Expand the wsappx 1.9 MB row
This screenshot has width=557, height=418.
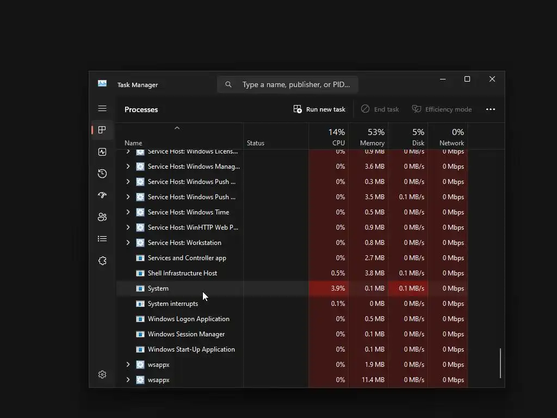click(128, 365)
